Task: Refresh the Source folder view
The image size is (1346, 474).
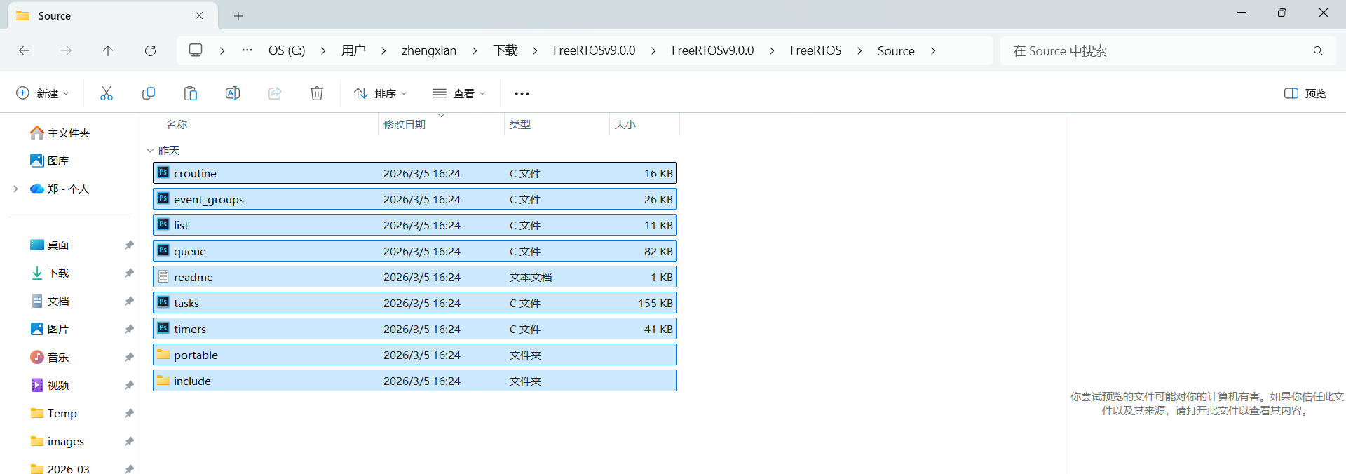Action: tap(150, 50)
